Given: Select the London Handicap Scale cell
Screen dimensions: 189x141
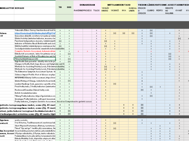Looking at the screenshot, I should pos(35,84).
